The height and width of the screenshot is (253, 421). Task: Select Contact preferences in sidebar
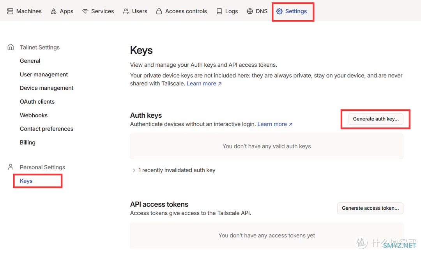point(46,129)
